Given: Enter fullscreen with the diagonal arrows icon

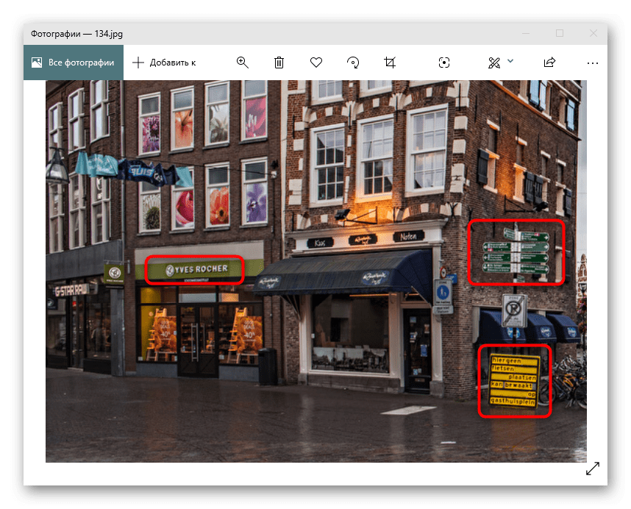Looking at the screenshot, I should tap(592, 469).
